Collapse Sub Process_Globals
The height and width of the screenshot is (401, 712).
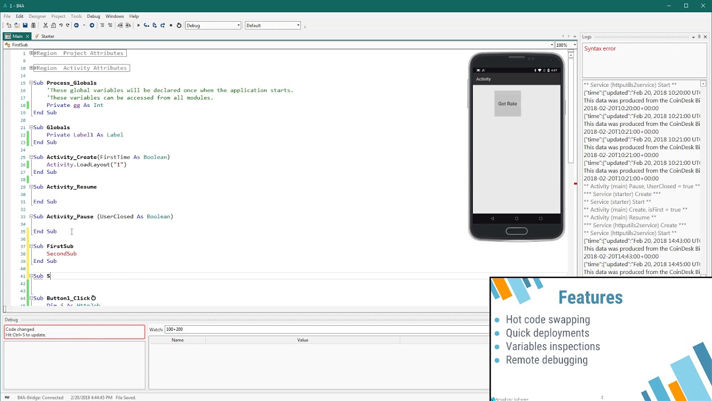point(31,83)
